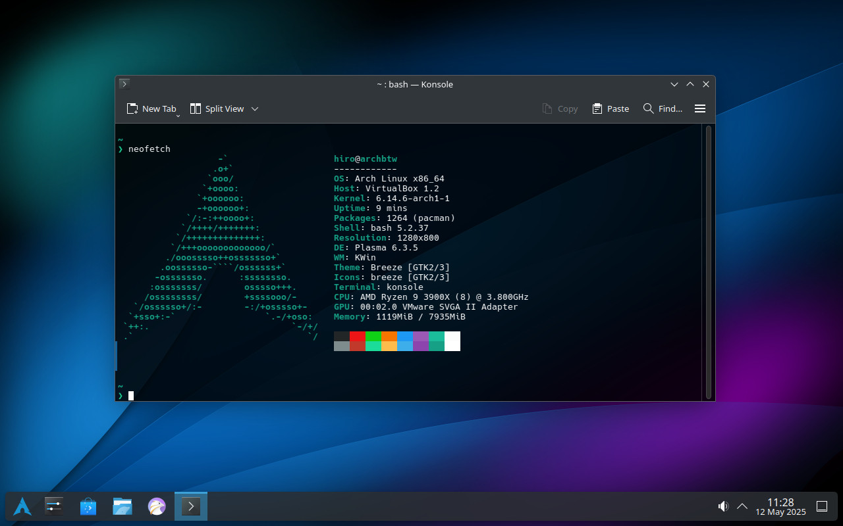The width and height of the screenshot is (843, 526).
Task: Click the 'Shell: bash 5.2.37' line
Action: pyautogui.click(x=381, y=228)
